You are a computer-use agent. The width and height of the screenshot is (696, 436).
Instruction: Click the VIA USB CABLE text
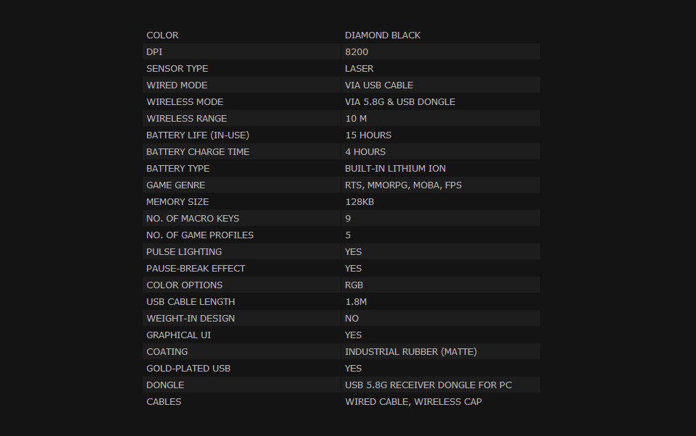[x=379, y=85]
